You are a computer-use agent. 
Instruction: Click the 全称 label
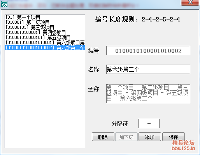[93, 89]
